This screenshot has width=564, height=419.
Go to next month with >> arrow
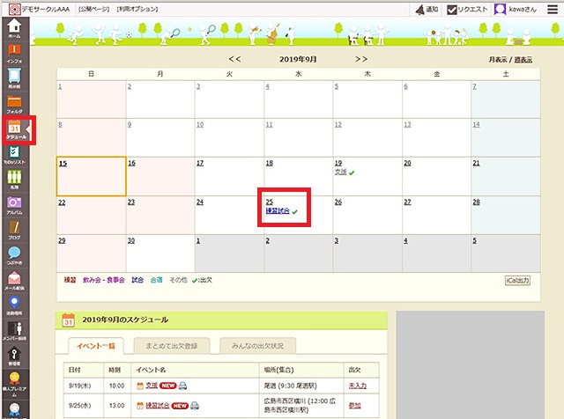361,59
